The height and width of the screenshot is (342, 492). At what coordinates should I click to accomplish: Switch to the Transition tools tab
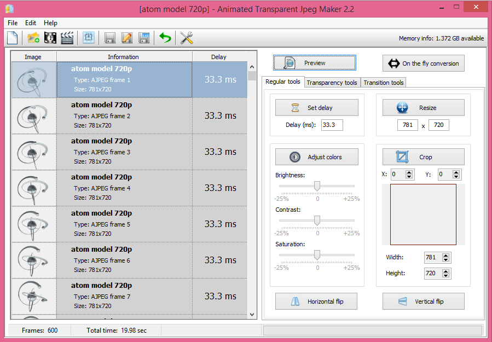[384, 83]
